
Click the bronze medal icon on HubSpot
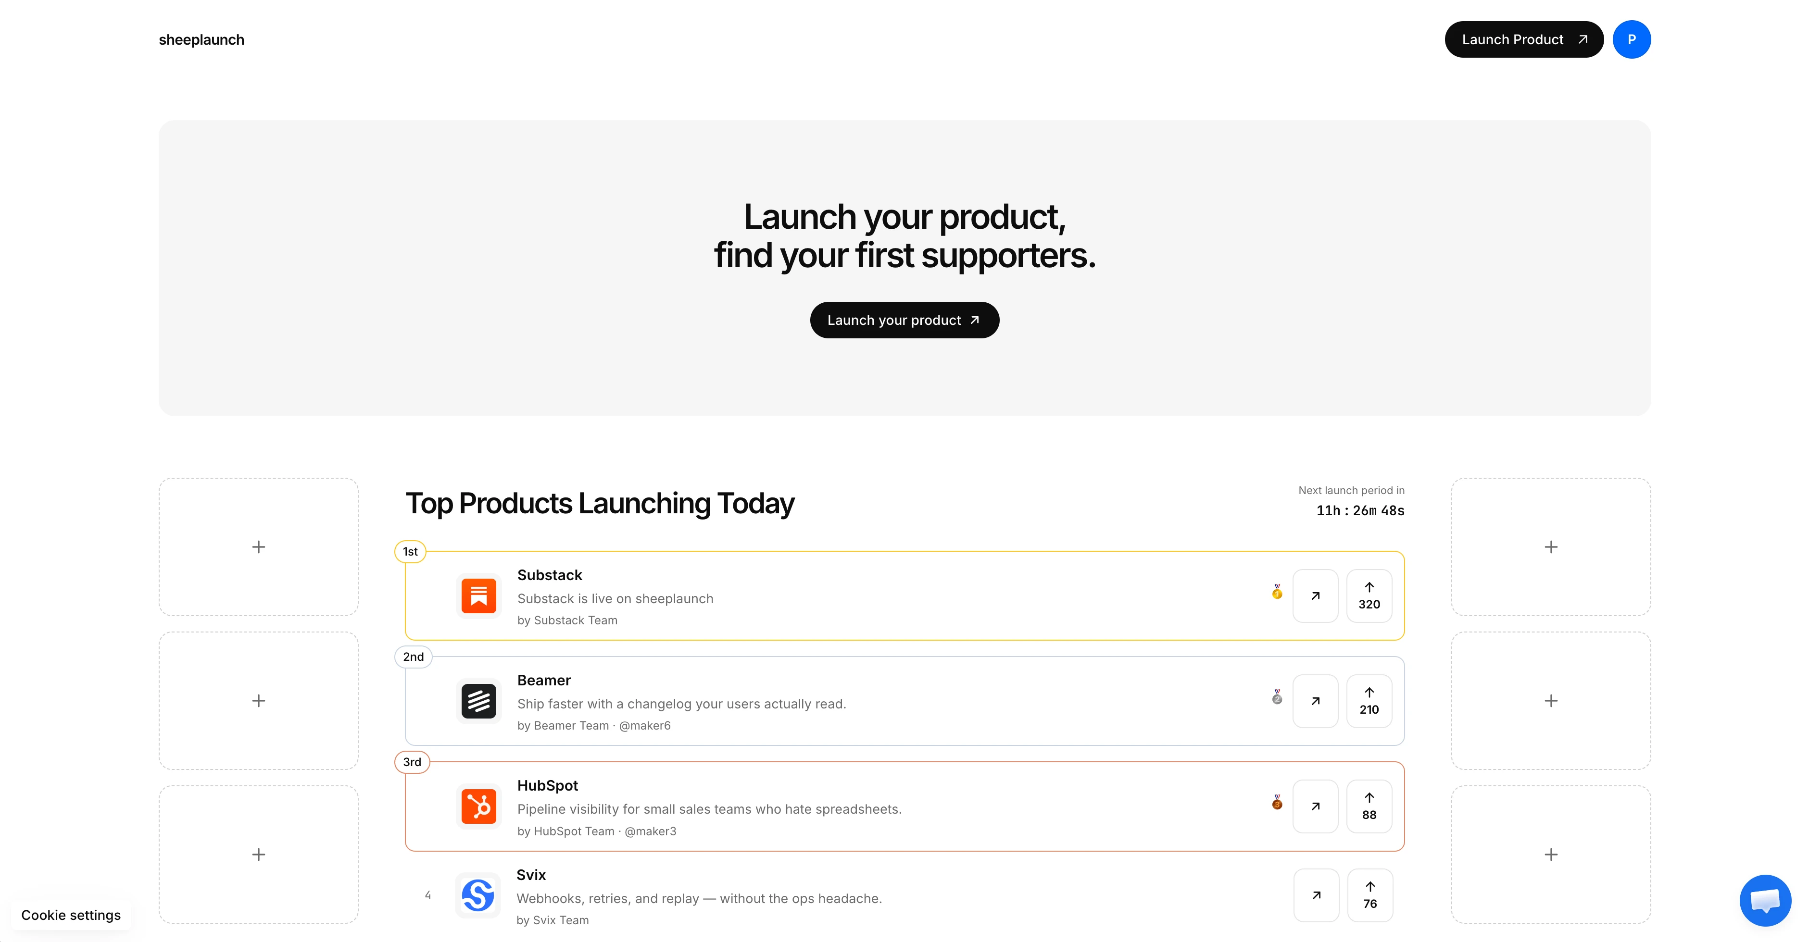1277,803
